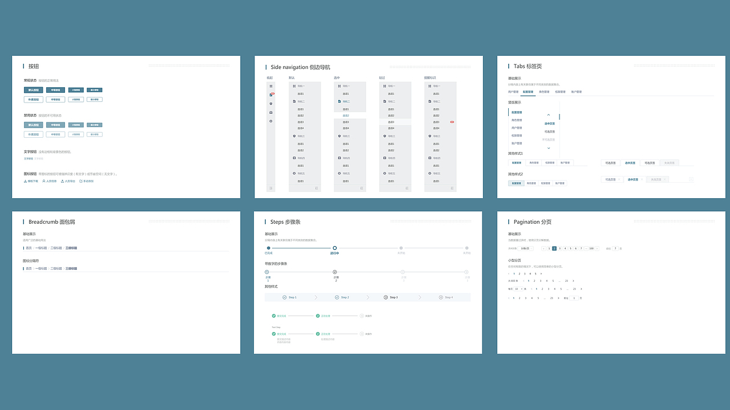Click the numbered circle beside Step 3
This screenshot has height=410, width=730.
pos(386,297)
